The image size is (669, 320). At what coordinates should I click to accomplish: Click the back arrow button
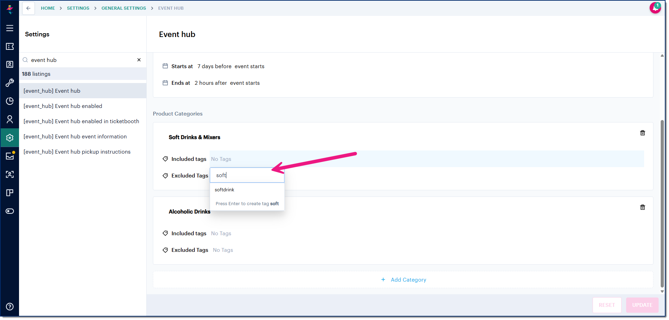28,8
